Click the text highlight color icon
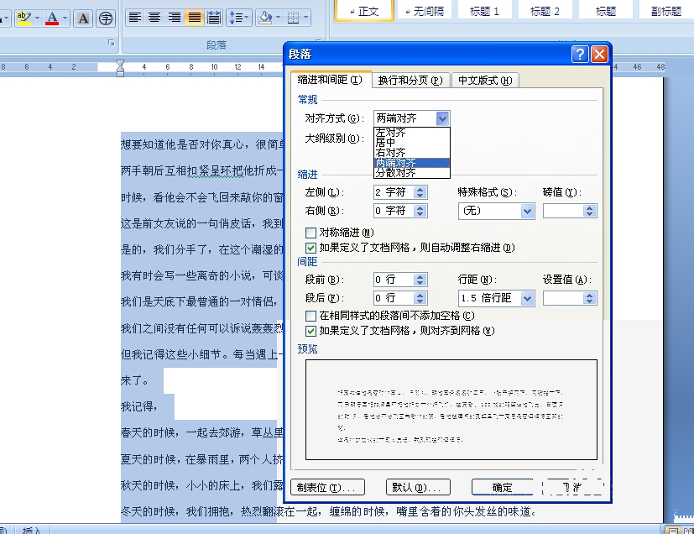The height and width of the screenshot is (534, 694). click(x=23, y=18)
